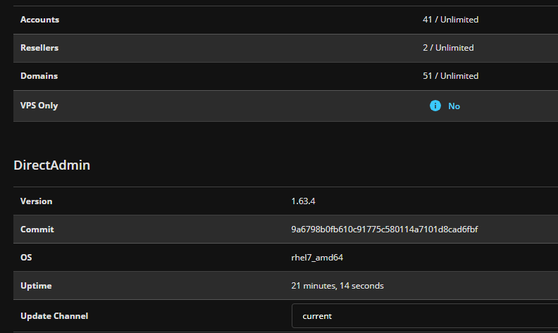
Task: Select the version number 1.63.4
Action: [303, 201]
